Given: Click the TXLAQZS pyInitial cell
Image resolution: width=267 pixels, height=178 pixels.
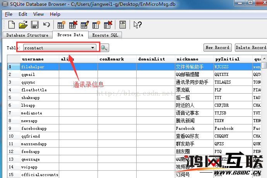Looking at the screenshot, I should (233, 82).
